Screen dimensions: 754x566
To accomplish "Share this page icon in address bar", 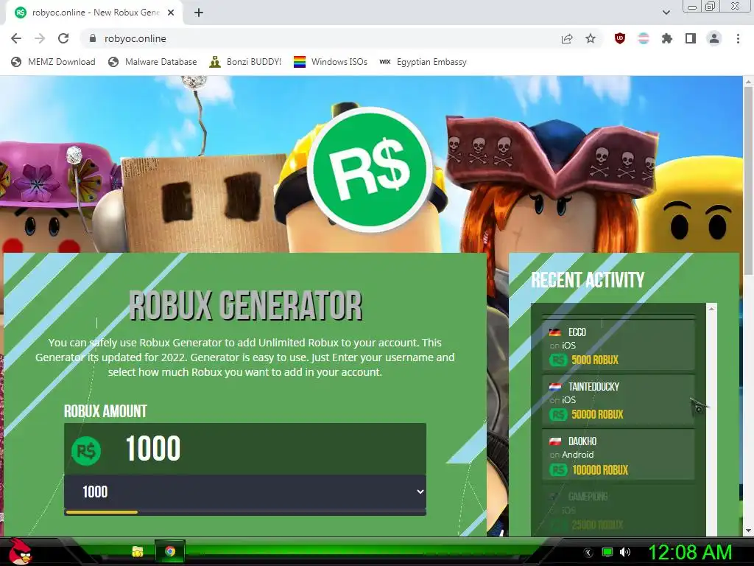I will 567,38.
